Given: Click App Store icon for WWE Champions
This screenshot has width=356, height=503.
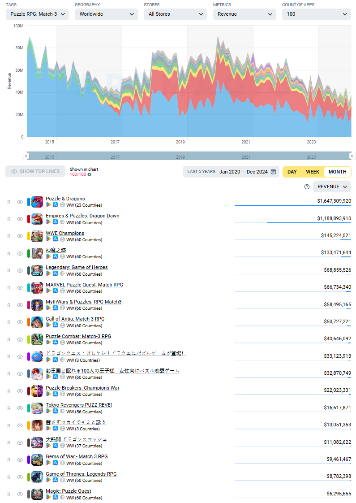Looking at the screenshot, I should pyautogui.click(x=55, y=239).
